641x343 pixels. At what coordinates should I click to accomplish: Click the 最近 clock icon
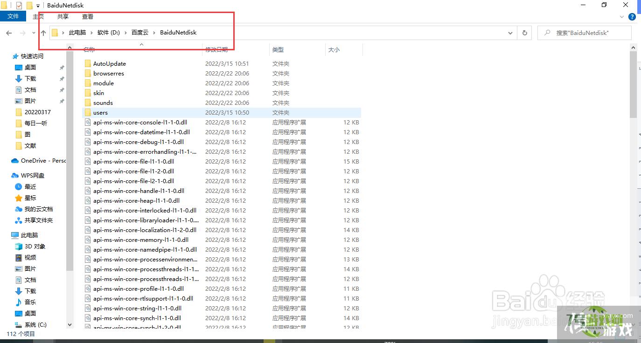click(x=19, y=187)
